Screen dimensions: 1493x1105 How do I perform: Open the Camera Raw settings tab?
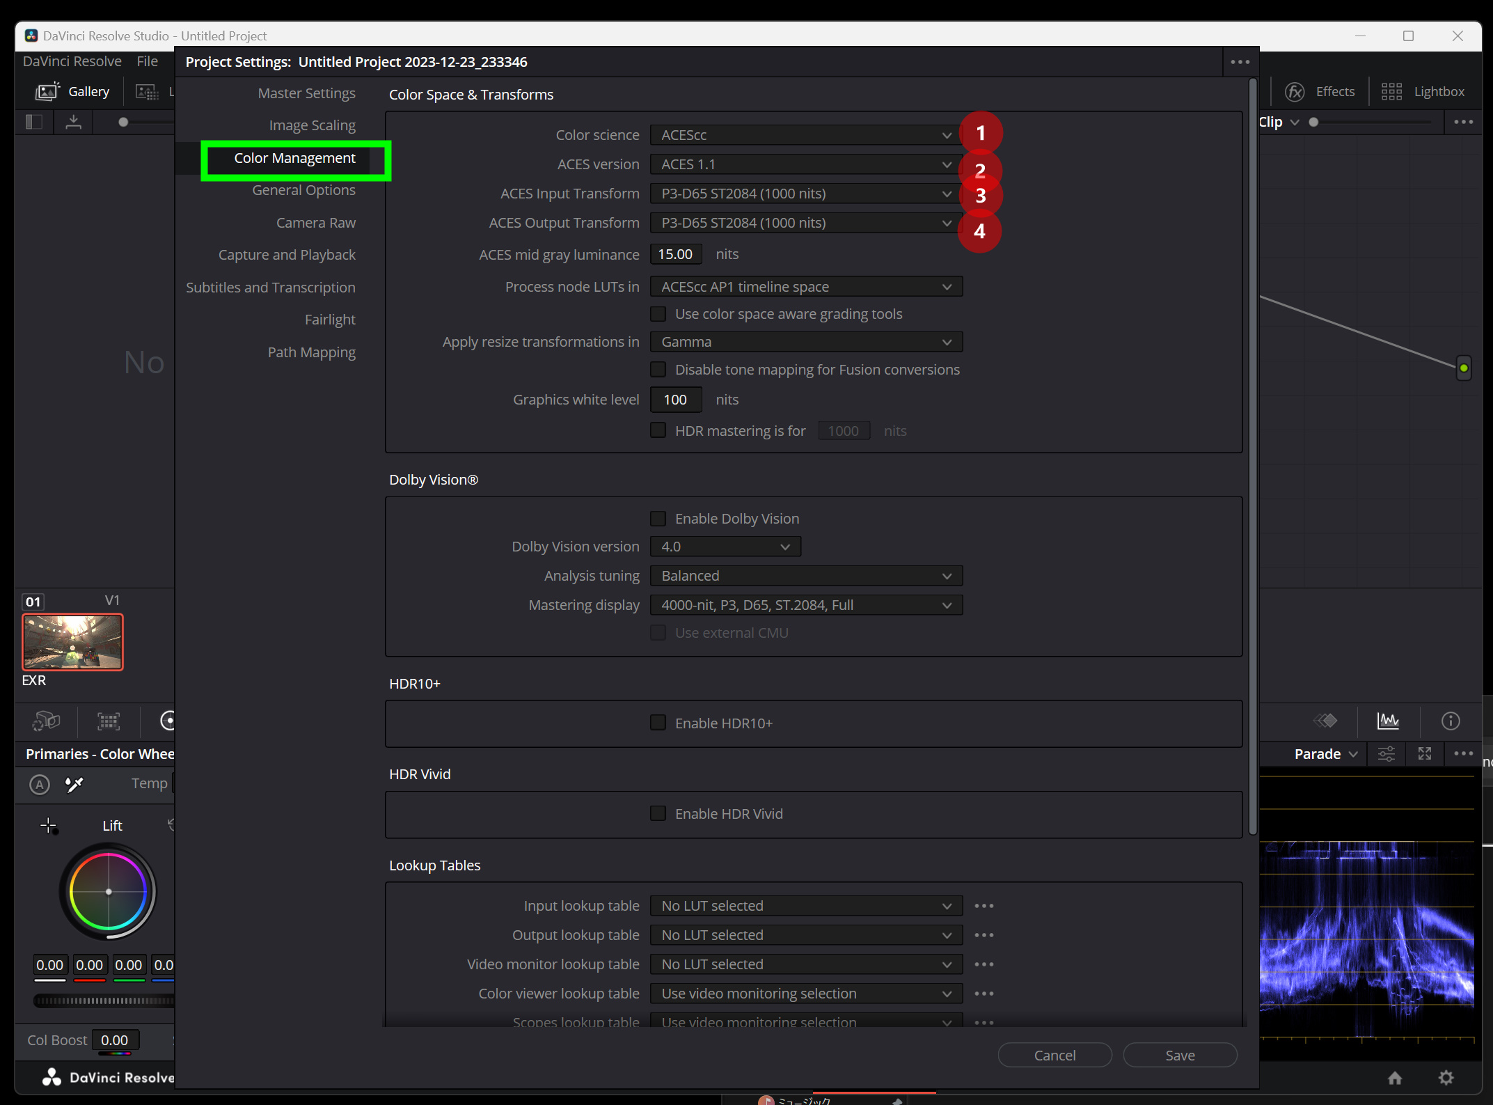click(315, 223)
